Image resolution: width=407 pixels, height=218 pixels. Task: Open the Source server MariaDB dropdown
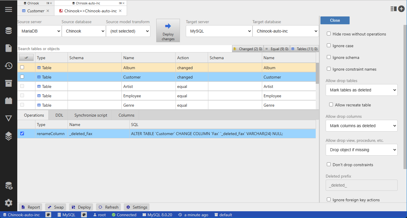(40, 31)
